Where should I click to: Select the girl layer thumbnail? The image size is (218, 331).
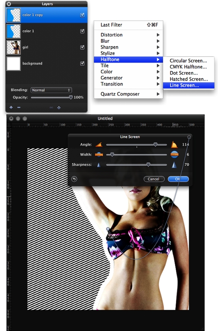(14, 47)
